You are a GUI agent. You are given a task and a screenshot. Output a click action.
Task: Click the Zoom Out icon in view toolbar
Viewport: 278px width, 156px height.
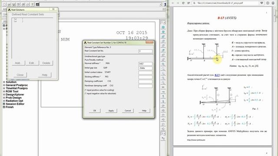[x=163, y=82]
